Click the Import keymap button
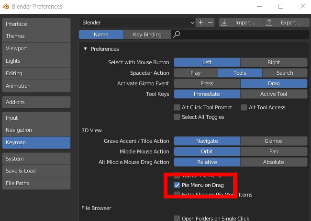The height and width of the screenshot is (221, 311). coord(241,23)
